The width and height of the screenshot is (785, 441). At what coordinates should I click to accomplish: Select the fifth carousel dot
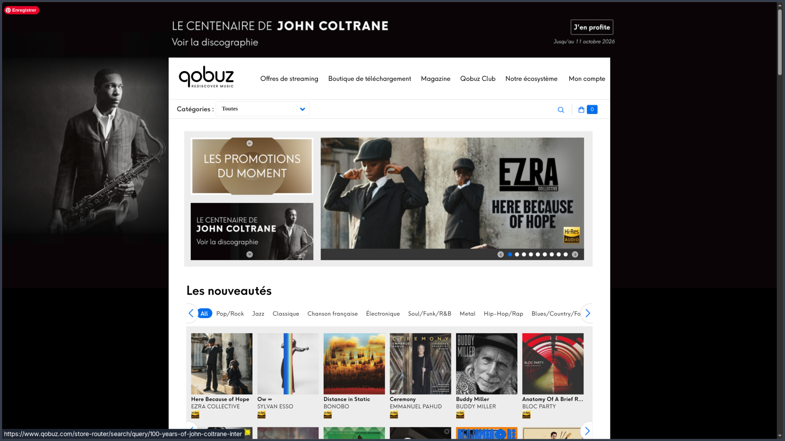coord(538,254)
